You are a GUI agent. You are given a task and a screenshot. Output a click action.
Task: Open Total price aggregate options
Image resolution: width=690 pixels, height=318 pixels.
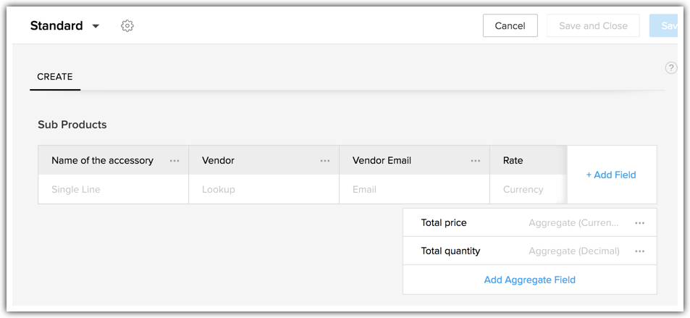(x=640, y=223)
